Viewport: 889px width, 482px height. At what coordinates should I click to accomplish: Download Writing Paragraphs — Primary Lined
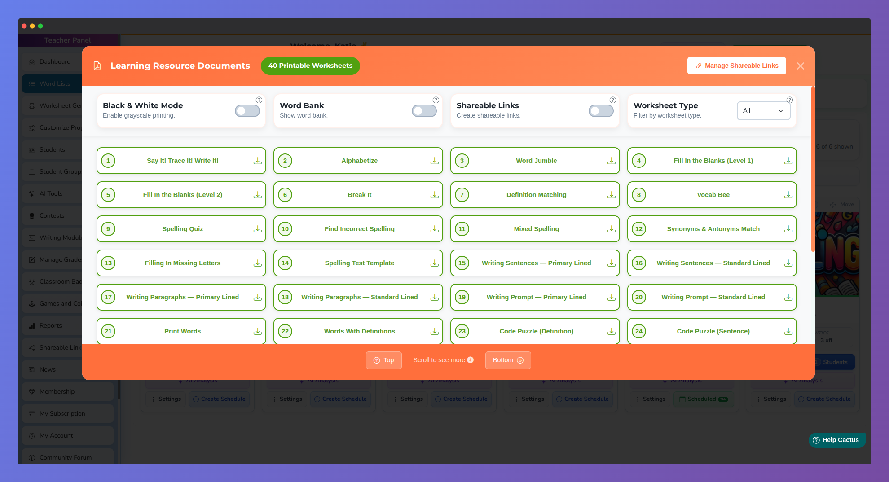[258, 297]
